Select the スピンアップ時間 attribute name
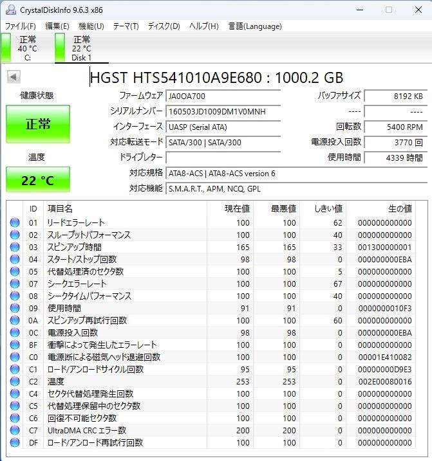 (75, 247)
